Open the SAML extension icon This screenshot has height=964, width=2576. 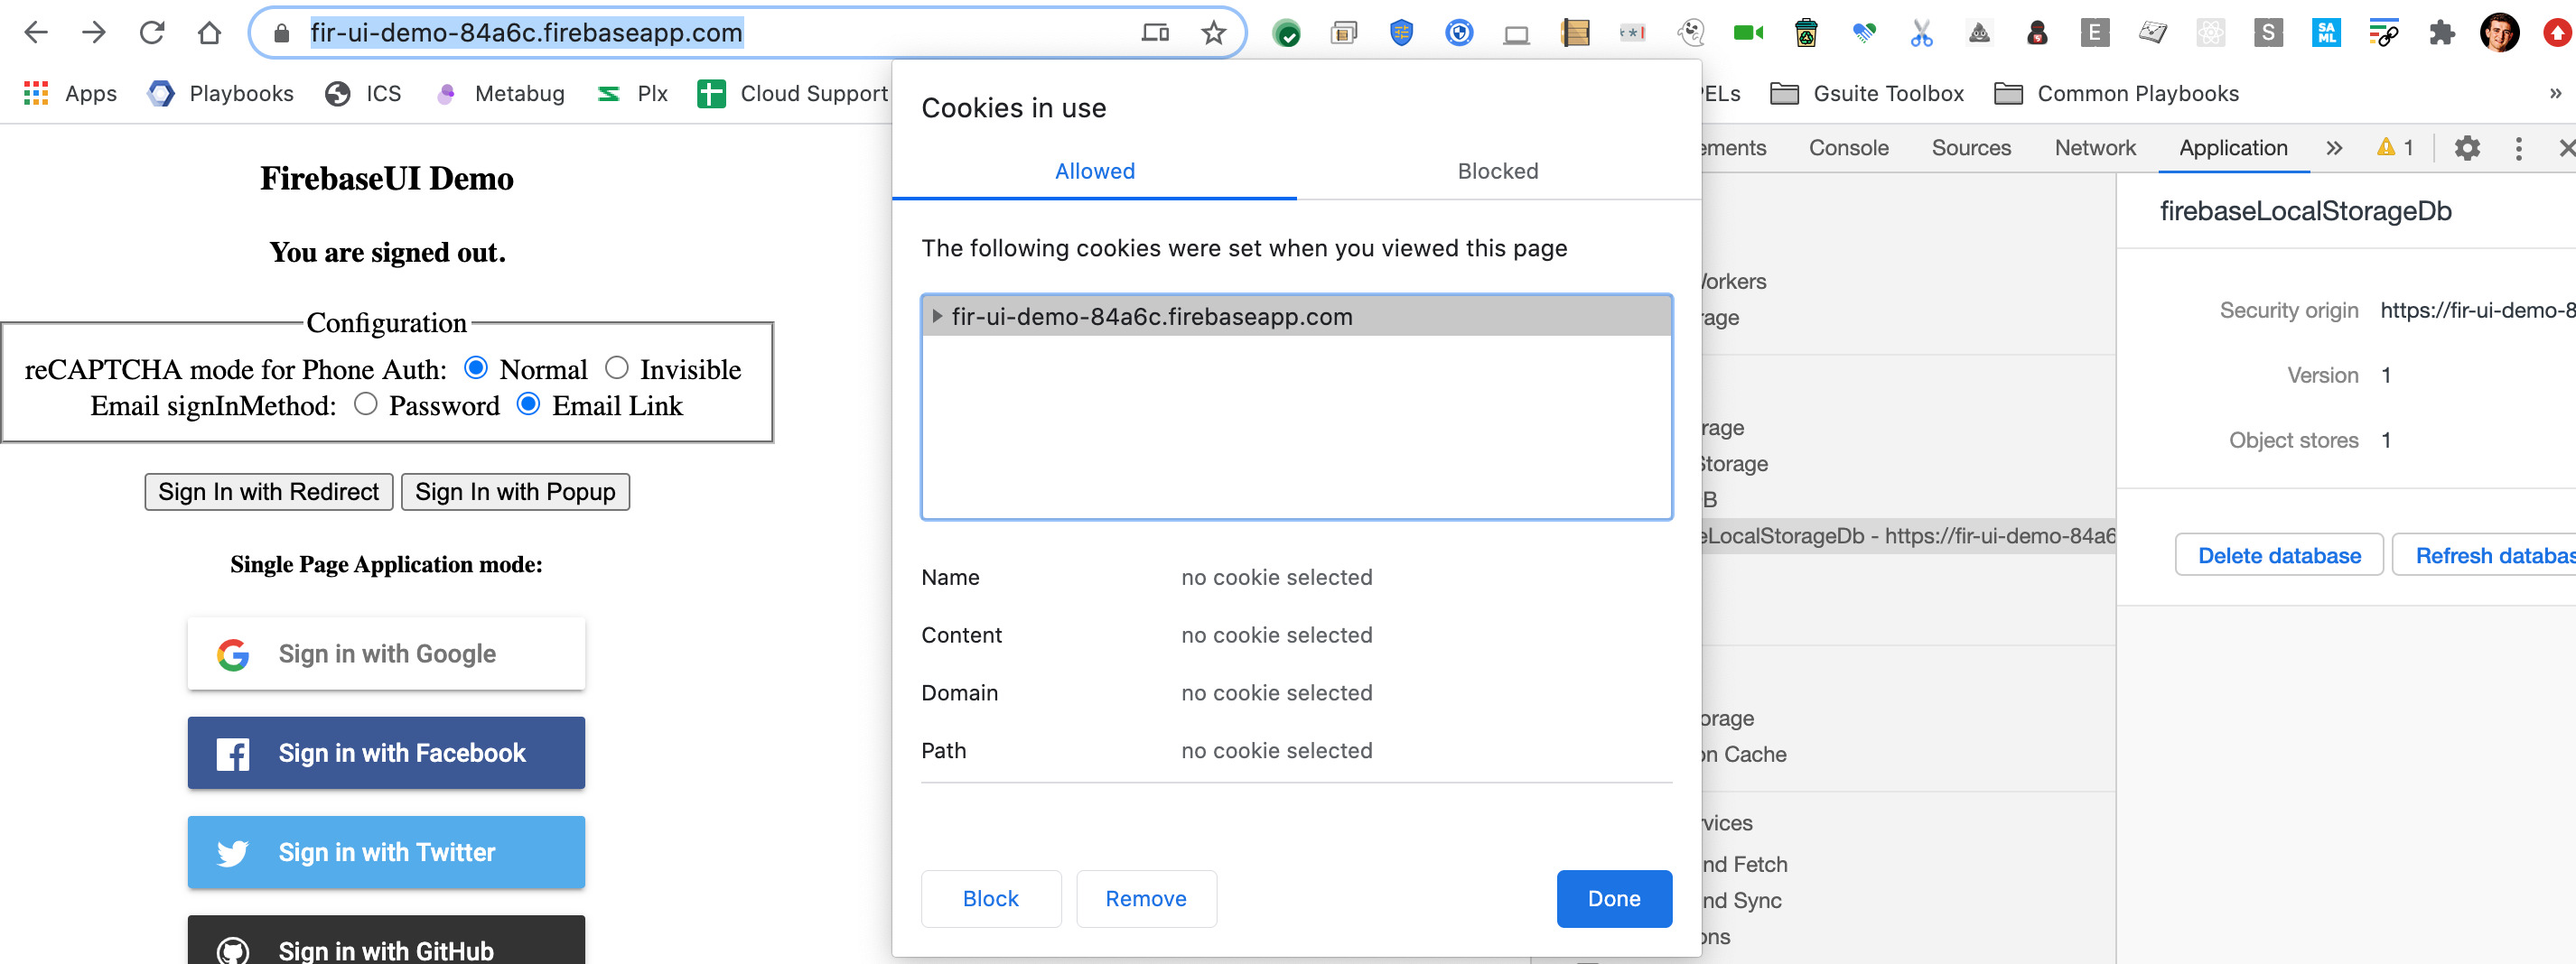[x=2326, y=33]
